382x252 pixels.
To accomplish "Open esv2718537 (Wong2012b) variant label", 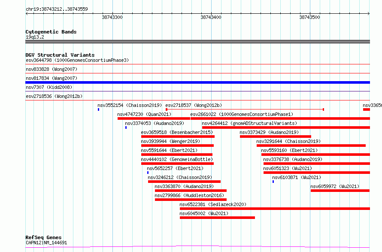I will point(194,105).
